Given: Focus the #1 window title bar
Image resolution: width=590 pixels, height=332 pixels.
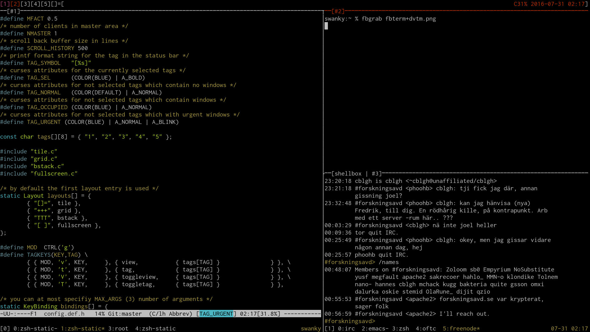Looking at the screenshot, I should click(13, 11).
